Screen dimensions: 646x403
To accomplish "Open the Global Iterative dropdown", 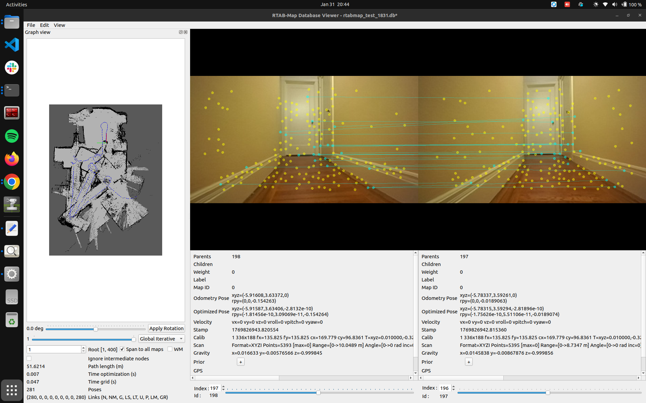I will [x=161, y=339].
